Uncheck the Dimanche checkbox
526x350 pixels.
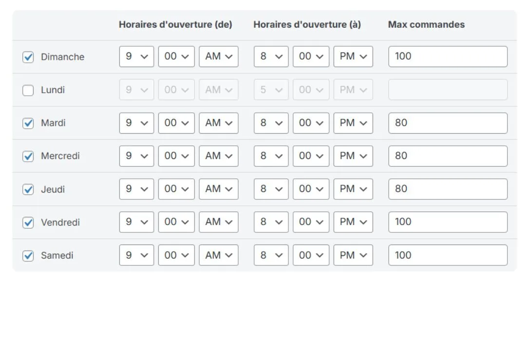click(x=28, y=57)
